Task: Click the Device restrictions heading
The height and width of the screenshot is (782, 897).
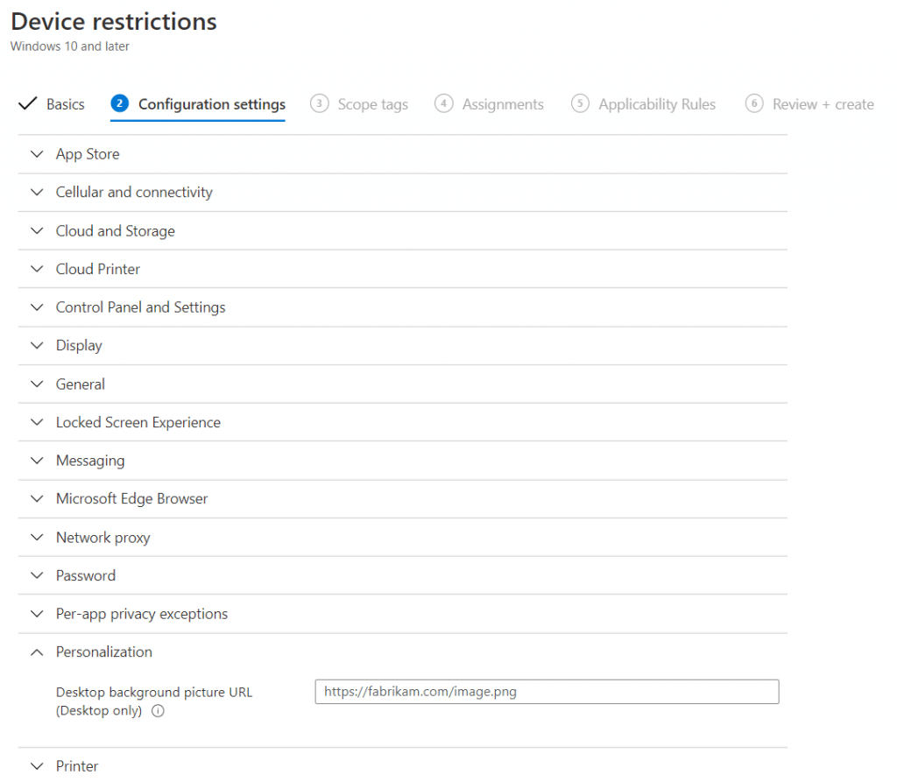Action: pos(114,22)
